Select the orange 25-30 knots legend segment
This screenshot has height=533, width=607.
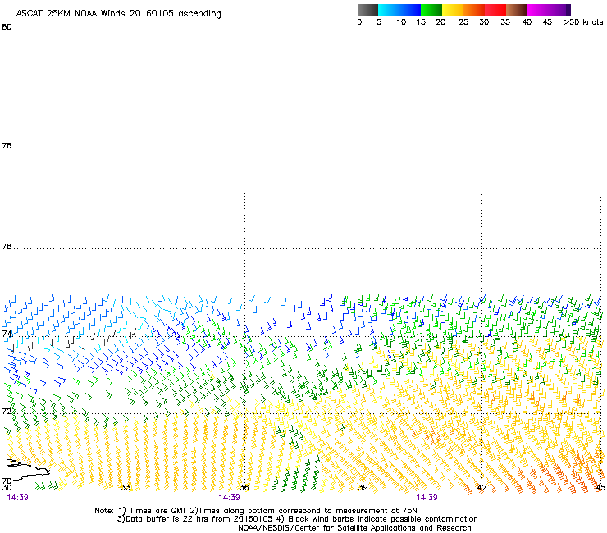[474, 10]
